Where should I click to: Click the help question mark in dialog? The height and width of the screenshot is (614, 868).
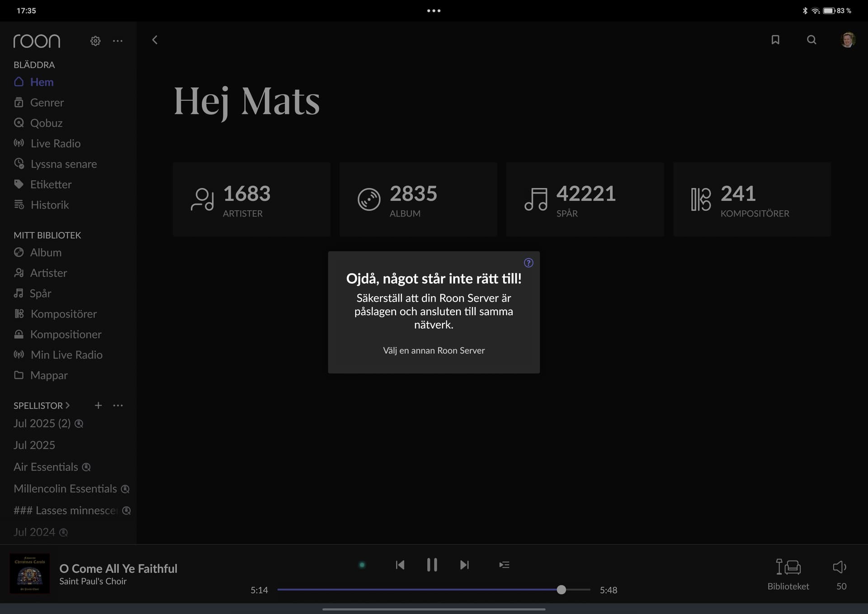click(x=528, y=263)
